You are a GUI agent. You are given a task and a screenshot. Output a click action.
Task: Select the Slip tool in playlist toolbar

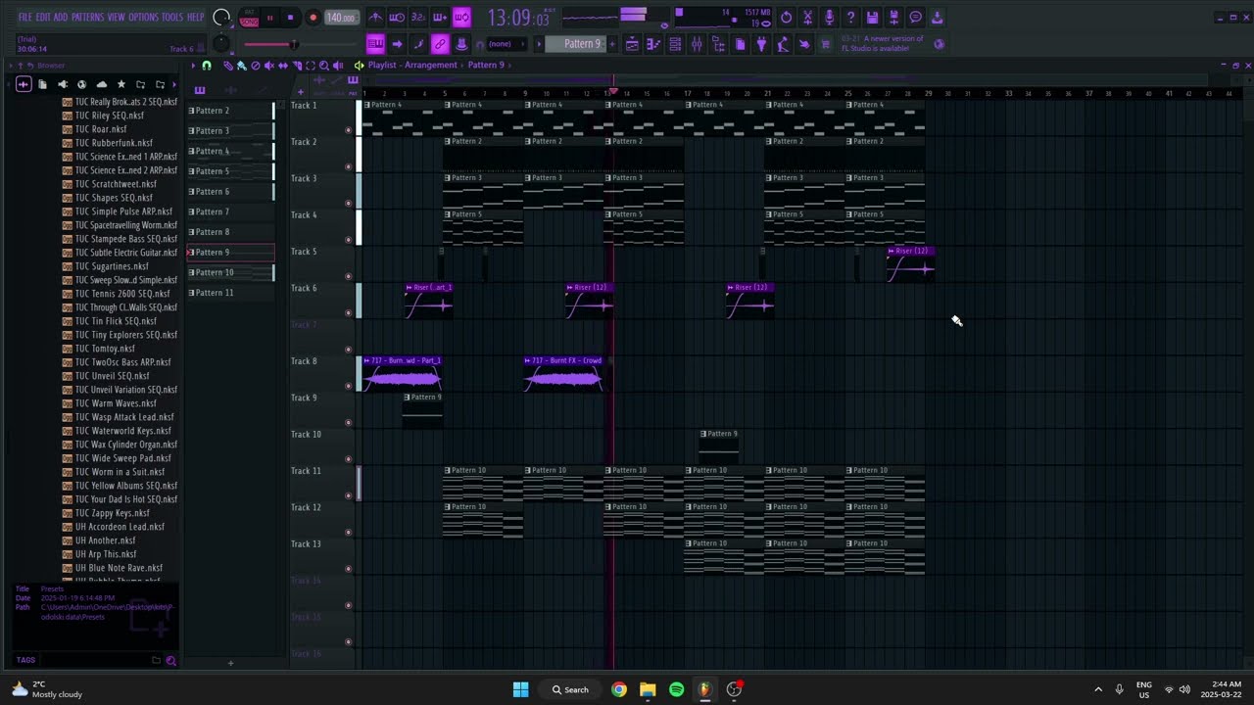pos(283,65)
